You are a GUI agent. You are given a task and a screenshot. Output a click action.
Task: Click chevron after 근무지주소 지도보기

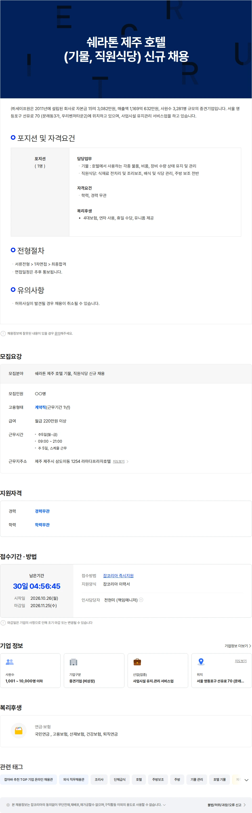128,461
